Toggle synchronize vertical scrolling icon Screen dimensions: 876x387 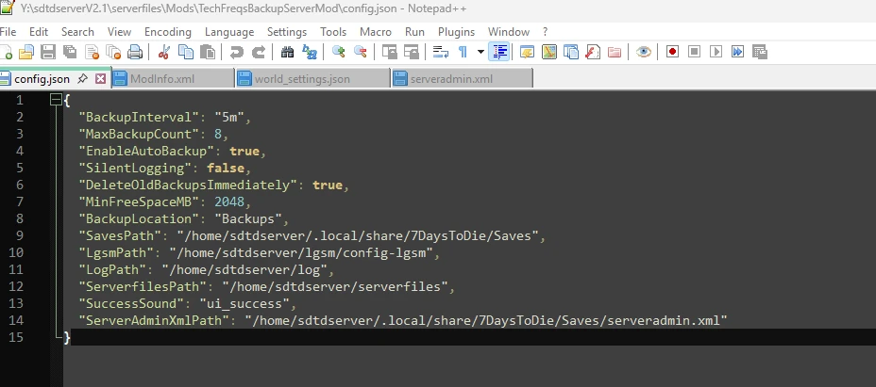[x=390, y=52]
